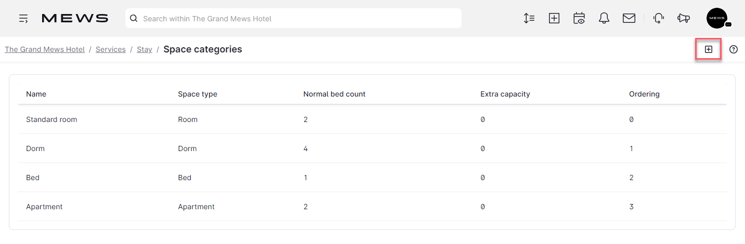Open the Dorm category row
Viewport: 745px width, 244px height.
coord(372,148)
